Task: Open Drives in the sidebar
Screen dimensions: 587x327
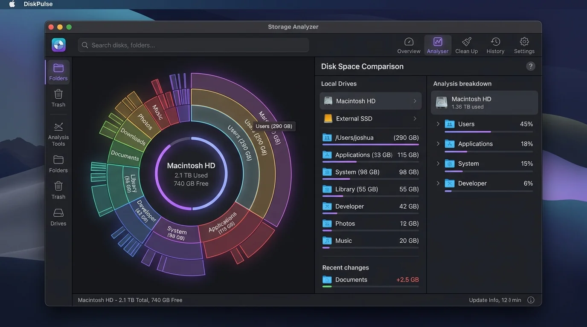Action: 58,217
